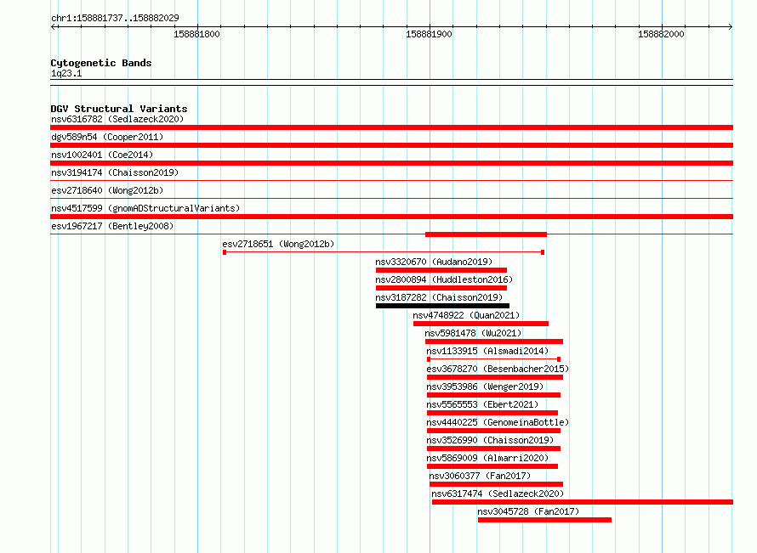Click the black bar under nsv3187282
Image resolution: width=757 pixels, height=553 pixels.
click(442, 306)
